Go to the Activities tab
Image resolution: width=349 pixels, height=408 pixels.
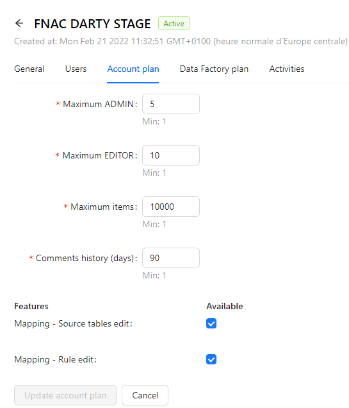[287, 69]
